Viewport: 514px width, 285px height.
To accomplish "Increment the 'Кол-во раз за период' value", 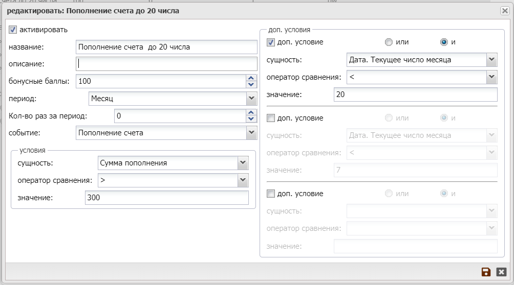I will [x=251, y=113].
